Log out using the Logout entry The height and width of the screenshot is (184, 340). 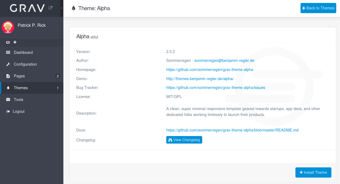[x=32, y=111]
